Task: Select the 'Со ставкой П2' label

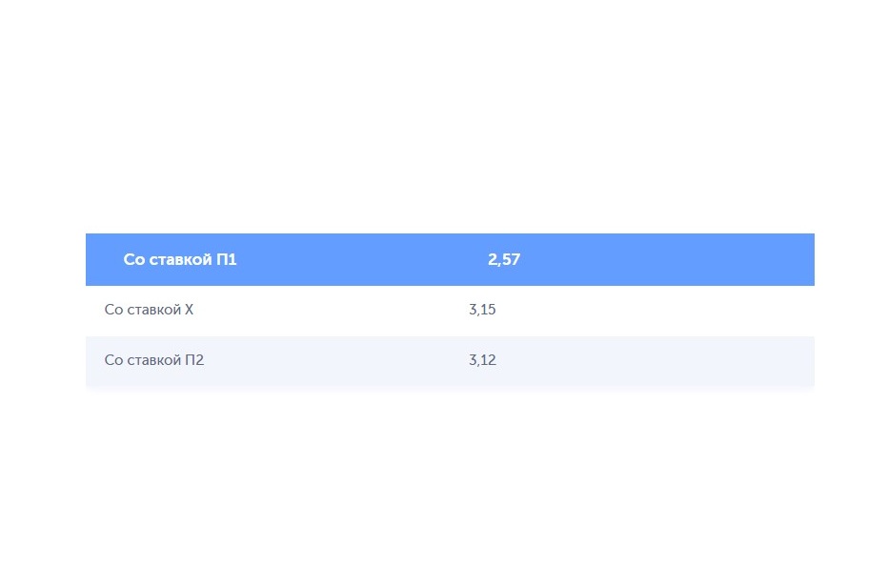Action: [154, 360]
